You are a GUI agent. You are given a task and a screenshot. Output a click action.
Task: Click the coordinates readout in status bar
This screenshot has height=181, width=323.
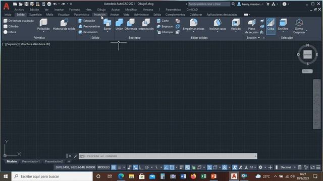(75, 167)
